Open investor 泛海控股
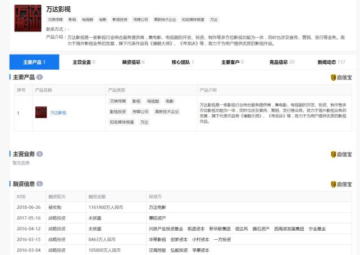The width and height of the screenshot is (360, 255). [x=157, y=250]
